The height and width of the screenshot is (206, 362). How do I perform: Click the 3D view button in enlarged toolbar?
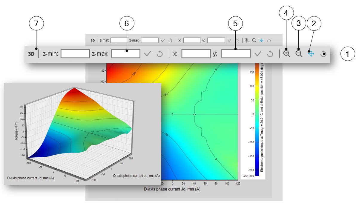click(x=31, y=54)
